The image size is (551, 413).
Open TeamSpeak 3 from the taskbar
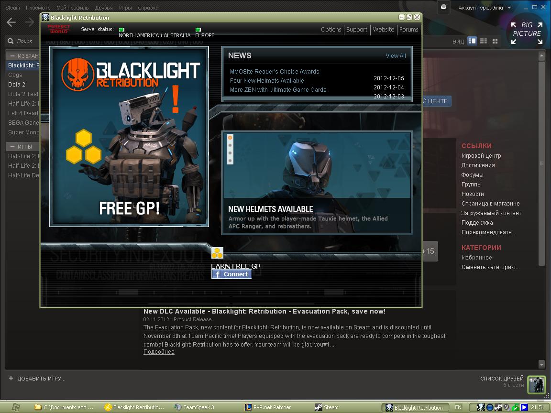click(195, 407)
